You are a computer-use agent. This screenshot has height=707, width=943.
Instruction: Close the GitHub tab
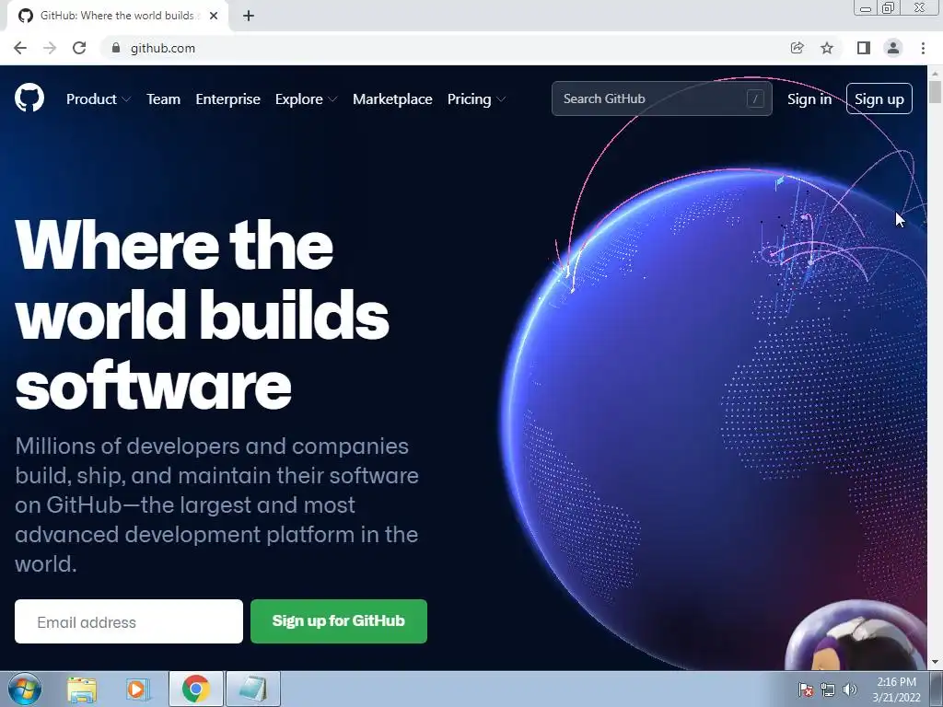pyautogui.click(x=214, y=16)
